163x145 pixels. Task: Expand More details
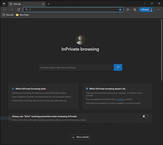point(80,137)
